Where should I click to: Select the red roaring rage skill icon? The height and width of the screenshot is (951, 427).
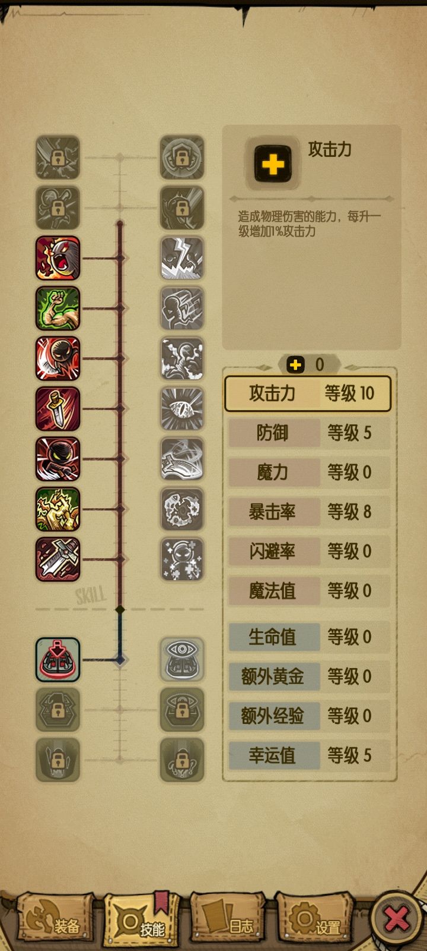(58, 258)
